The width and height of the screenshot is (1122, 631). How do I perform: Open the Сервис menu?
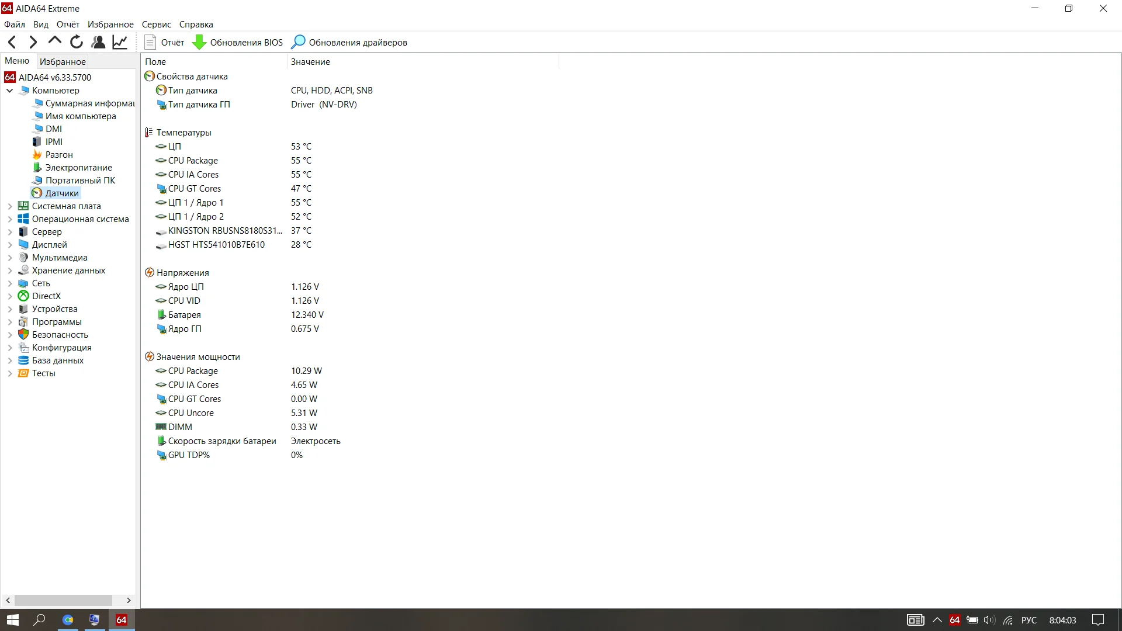156,25
